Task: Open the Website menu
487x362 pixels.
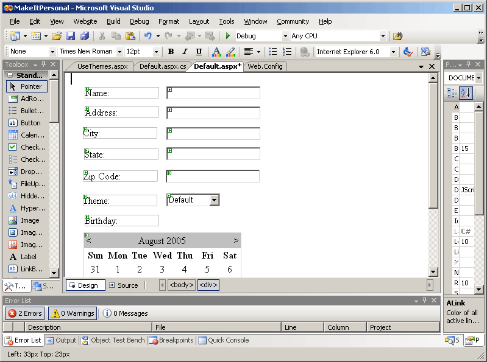Action: pyautogui.click(x=85, y=21)
